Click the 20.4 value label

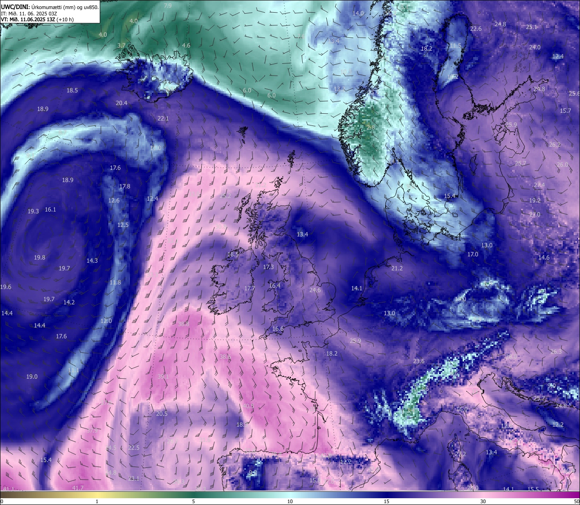(121, 103)
